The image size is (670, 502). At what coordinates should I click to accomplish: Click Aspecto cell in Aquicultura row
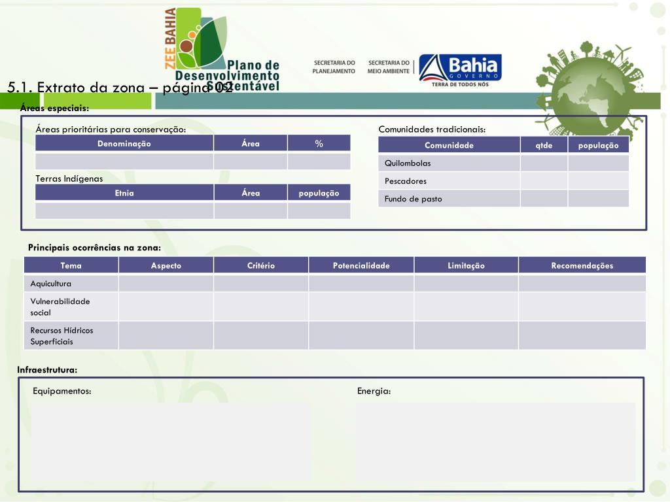(166, 284)
